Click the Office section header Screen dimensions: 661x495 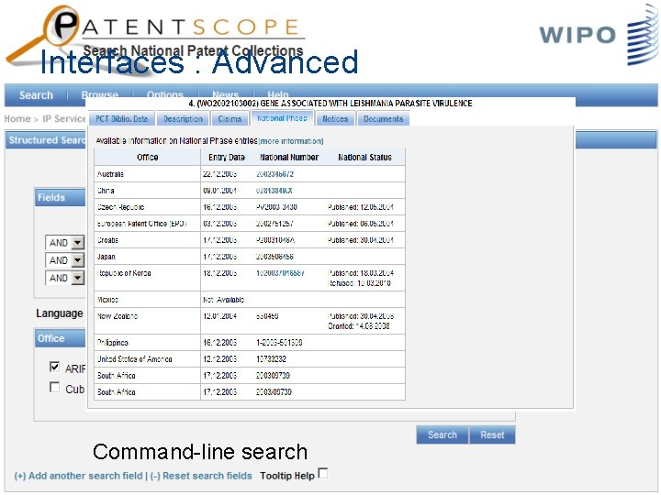[x=61, y=338]
